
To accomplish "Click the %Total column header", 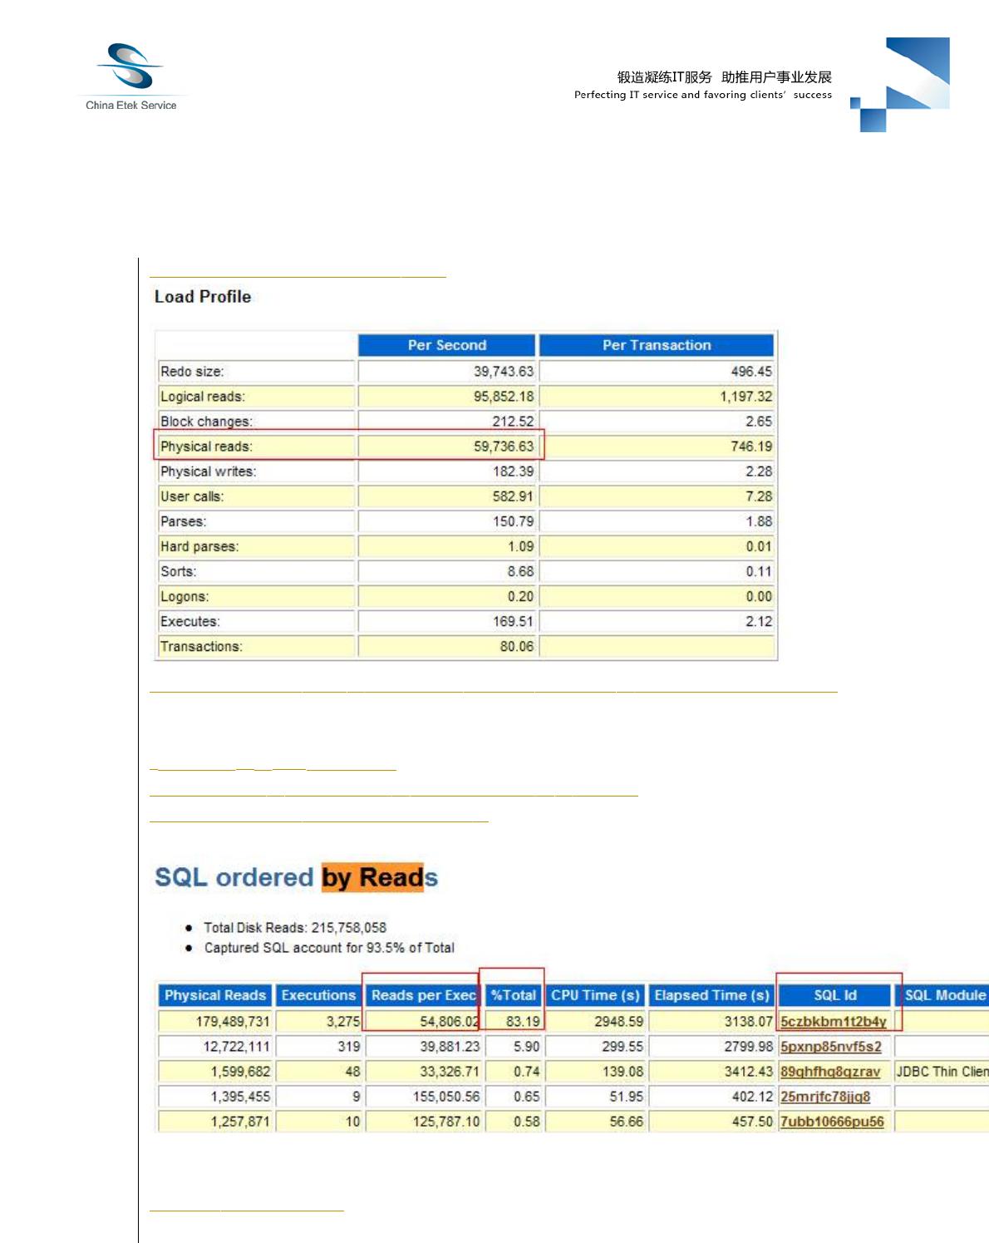I will tap(514, 995).
